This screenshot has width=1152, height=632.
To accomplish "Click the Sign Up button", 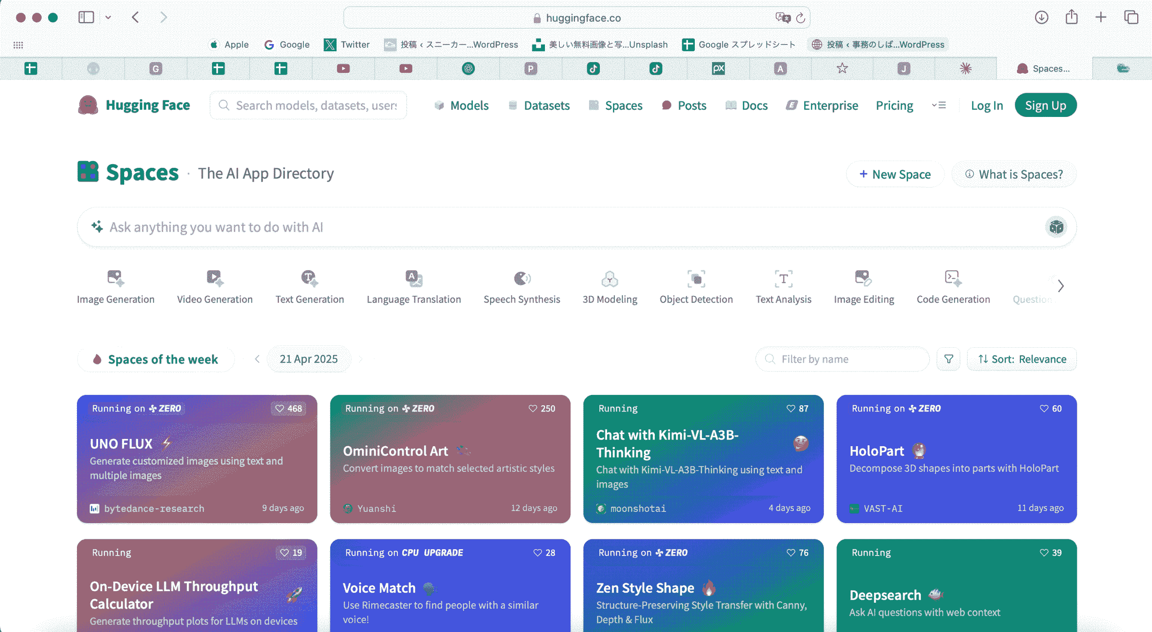I will click(1045, 105).
